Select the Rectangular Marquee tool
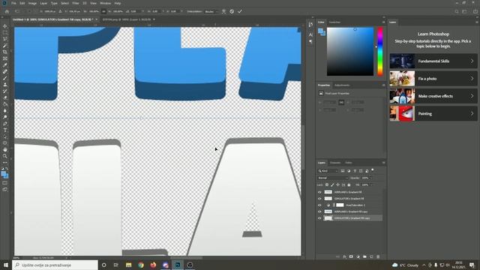Viewport: 480px width, 270px height. 5,33
